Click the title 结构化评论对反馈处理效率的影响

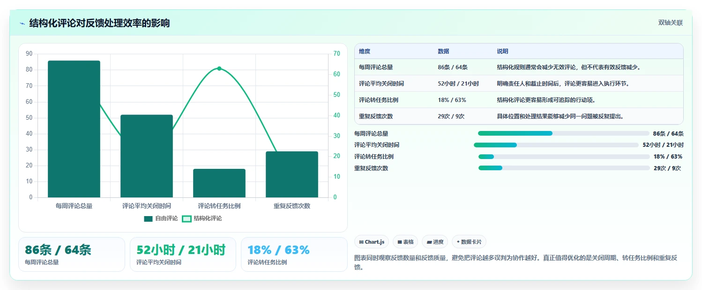coord(99,23)
